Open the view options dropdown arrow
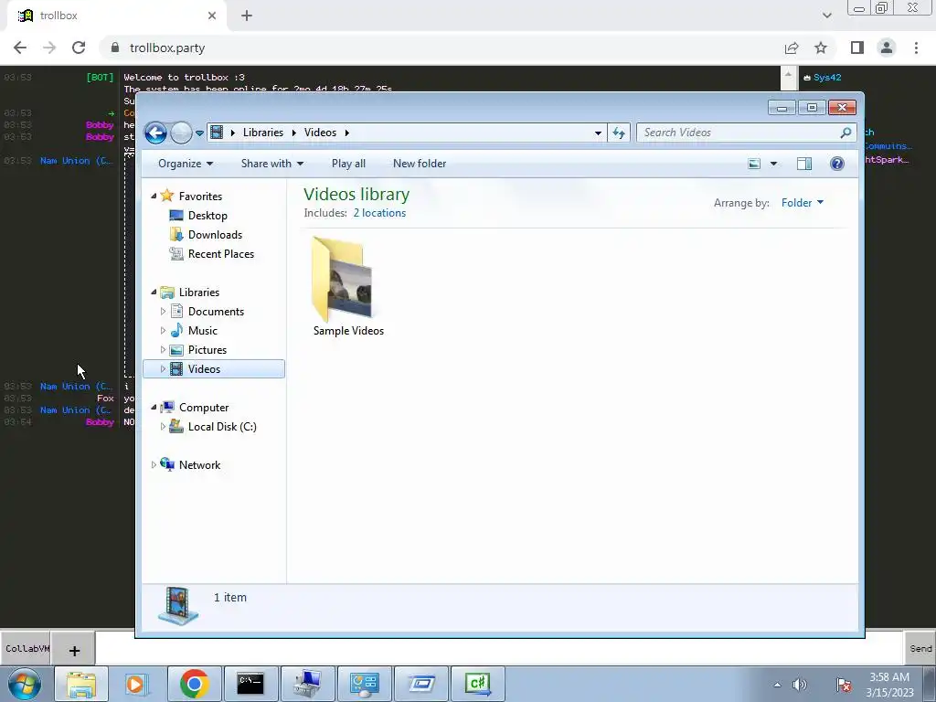This screenshot has height=702, width=936. tap(773, 164)
